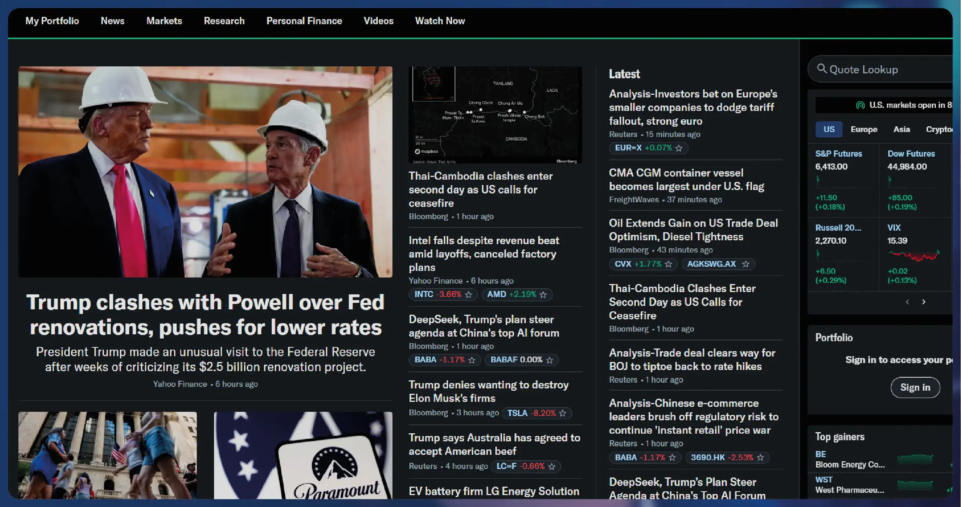
Task: Switch to the Europe markets tab
Action: [x=864, y=129]
